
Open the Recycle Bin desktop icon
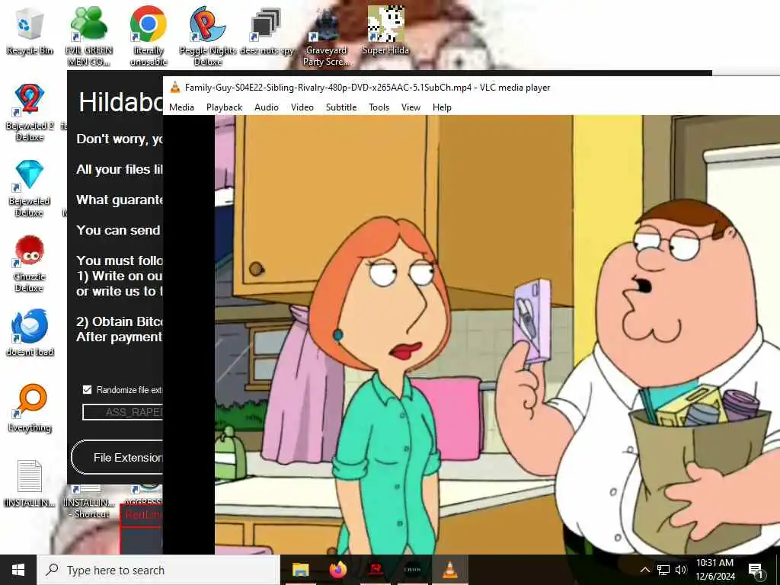(x=30, y=32)
